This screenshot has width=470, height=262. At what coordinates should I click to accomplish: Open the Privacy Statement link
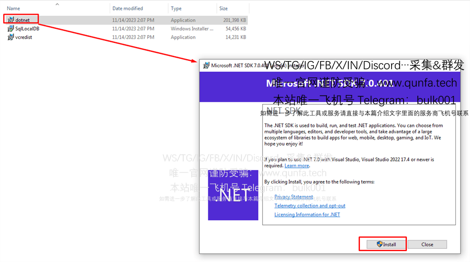point(293,197)
